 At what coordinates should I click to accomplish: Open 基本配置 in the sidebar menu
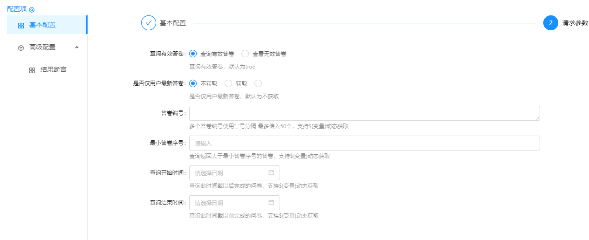click(x=42, y=25)
